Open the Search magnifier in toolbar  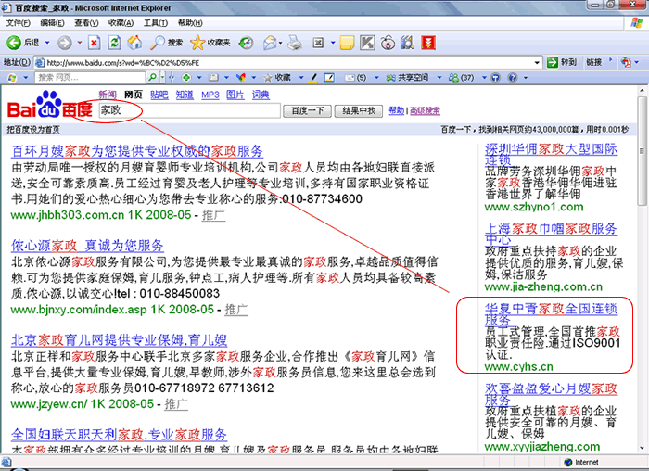[168, 43]
